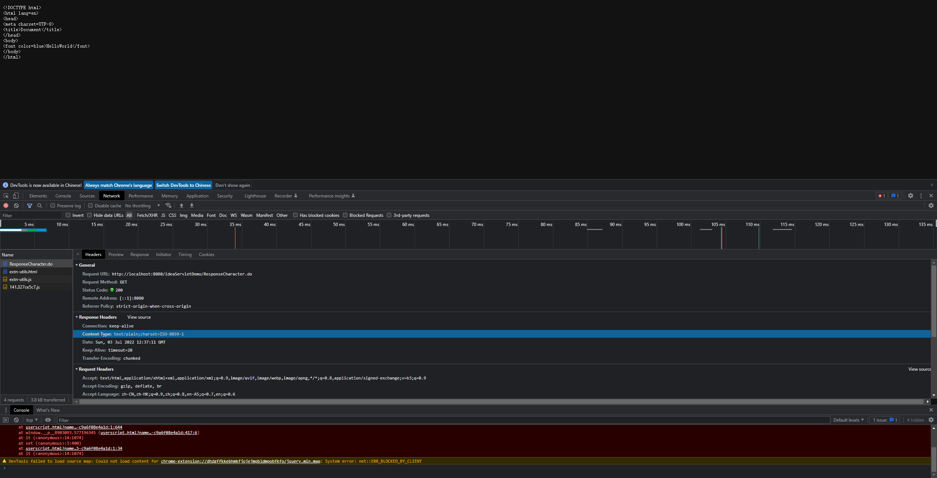The image size is (937, 478).
Task: Enable Preserve log checkbox
Action: pos(53,206)
